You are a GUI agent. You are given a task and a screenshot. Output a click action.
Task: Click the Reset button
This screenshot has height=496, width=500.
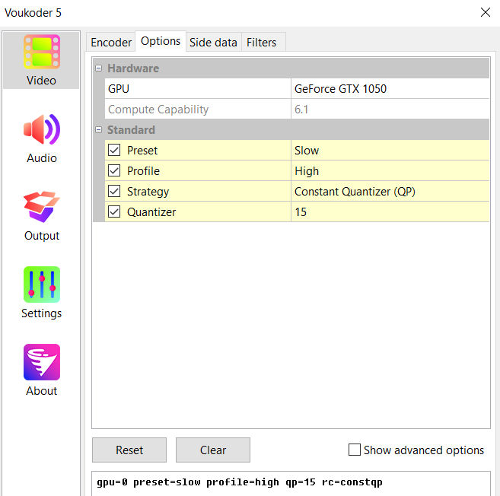(129, 450)
